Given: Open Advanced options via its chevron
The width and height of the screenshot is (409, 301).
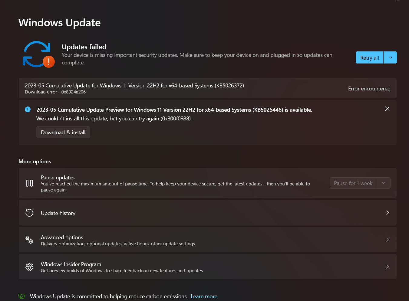Looking at the screenshot, I should [388, 240].
